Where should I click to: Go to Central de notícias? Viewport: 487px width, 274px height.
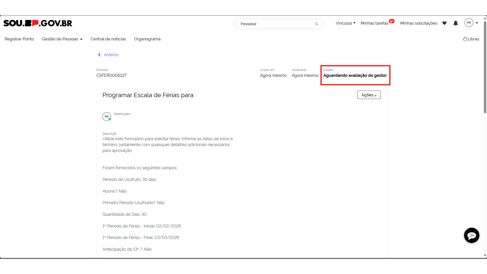point(108,39)
